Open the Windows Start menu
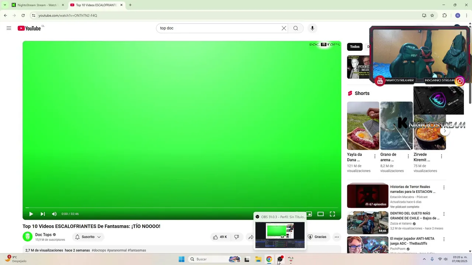This screenshot has height=265, width=472. 181,259
